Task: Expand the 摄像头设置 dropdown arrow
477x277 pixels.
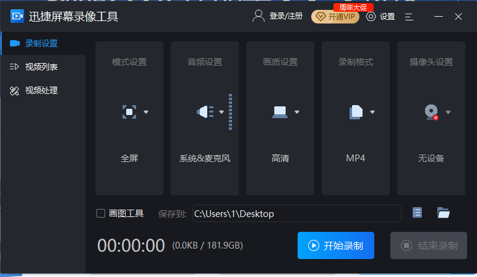Action: pos(448,112)
